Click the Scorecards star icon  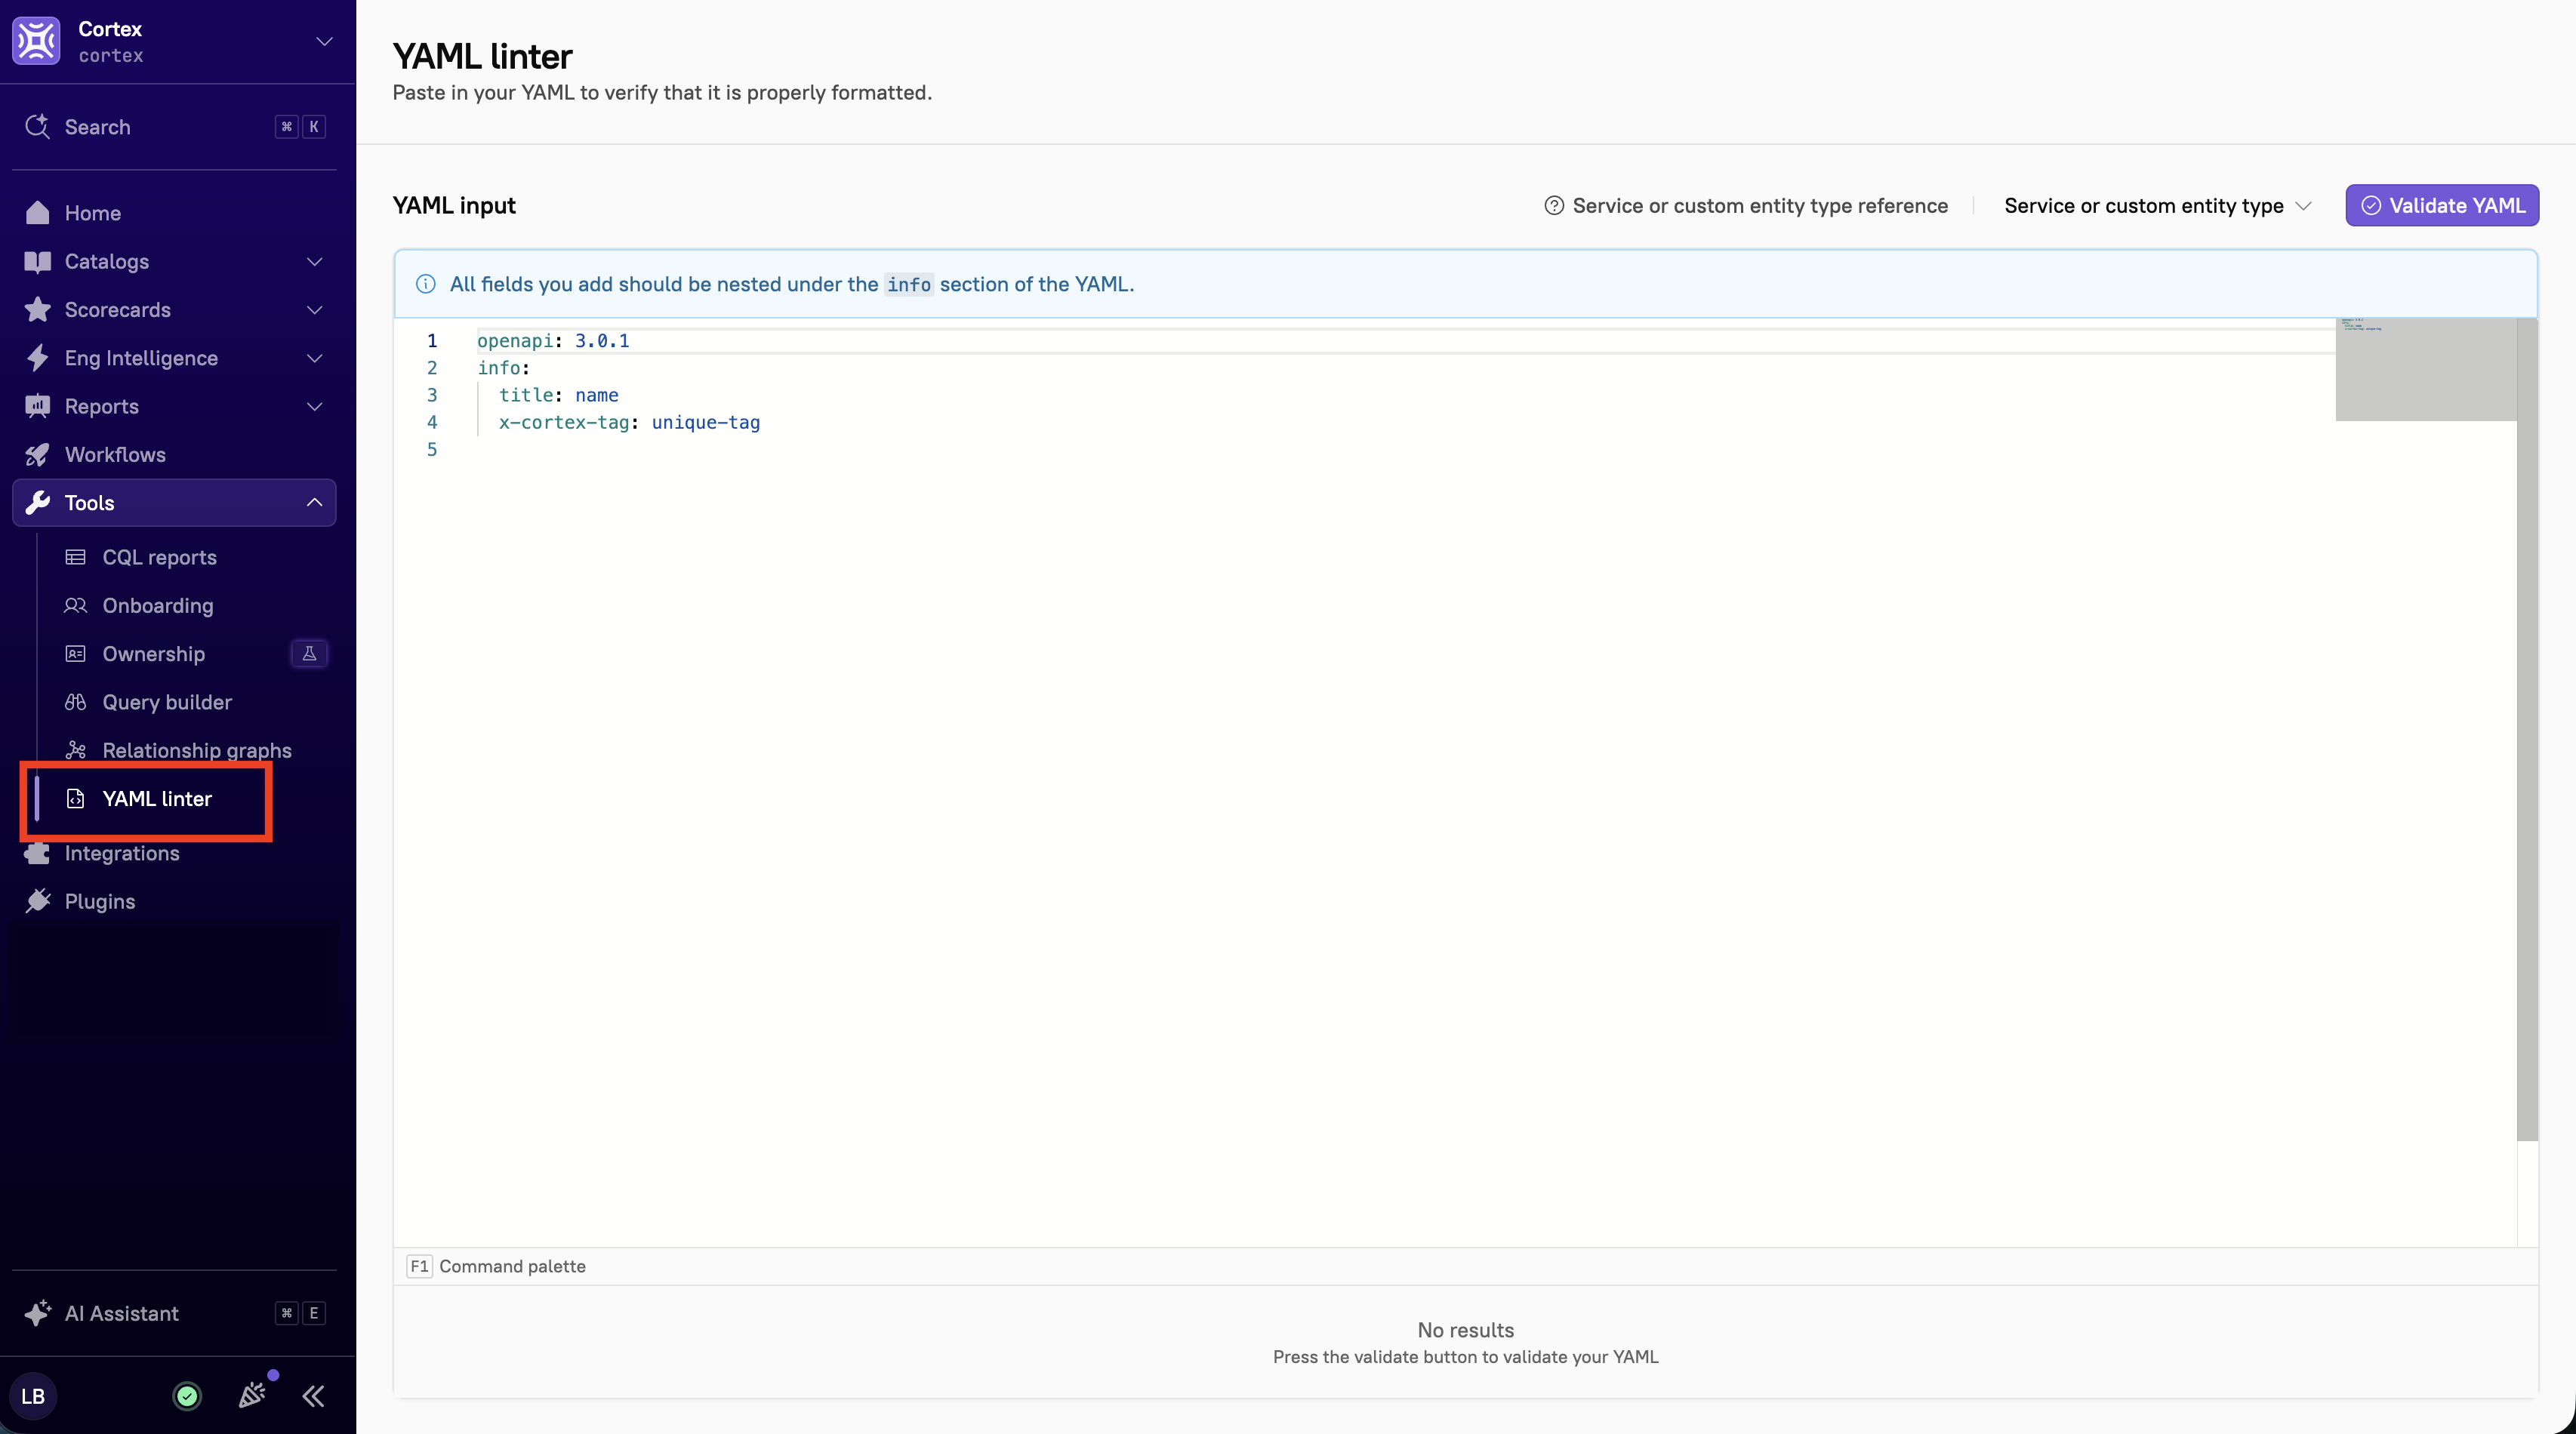[38, 309]
